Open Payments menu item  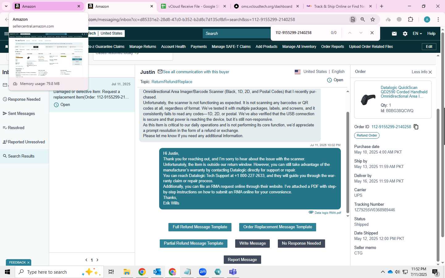coord(199,47)
